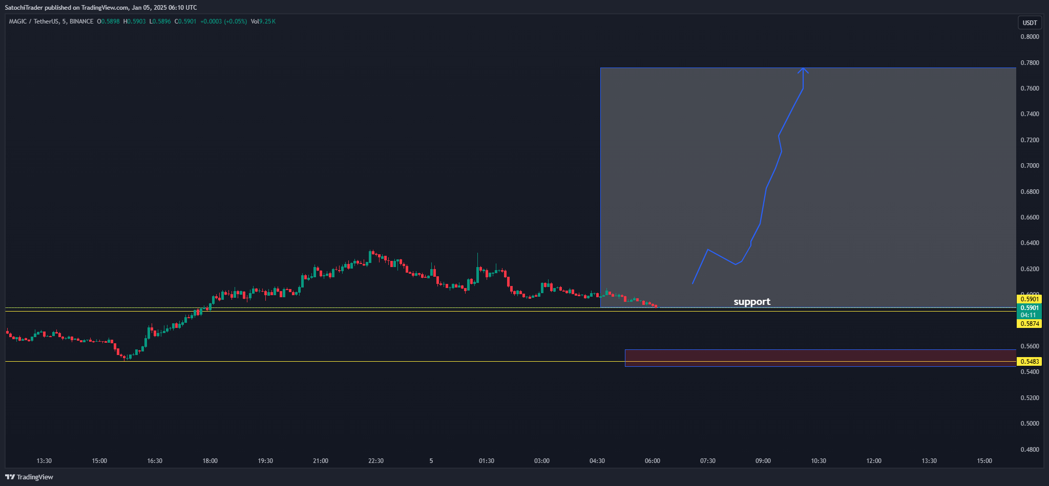The width and height of the screenshot is (1049, 486).
Task: Click the 07:30 time axis label
Action: click(708, 461)
